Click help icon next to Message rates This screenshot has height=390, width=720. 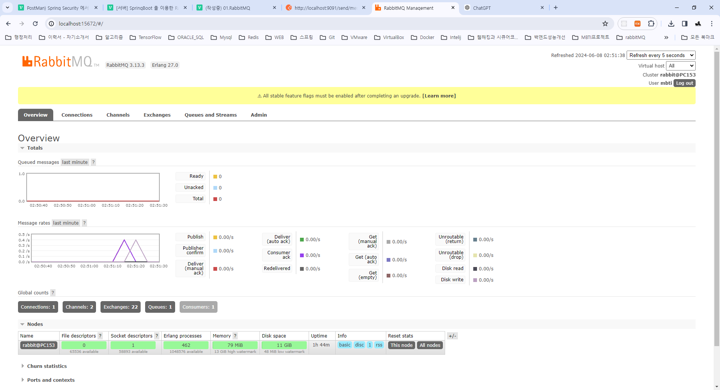pyautogui.click(x=84, y=223)
